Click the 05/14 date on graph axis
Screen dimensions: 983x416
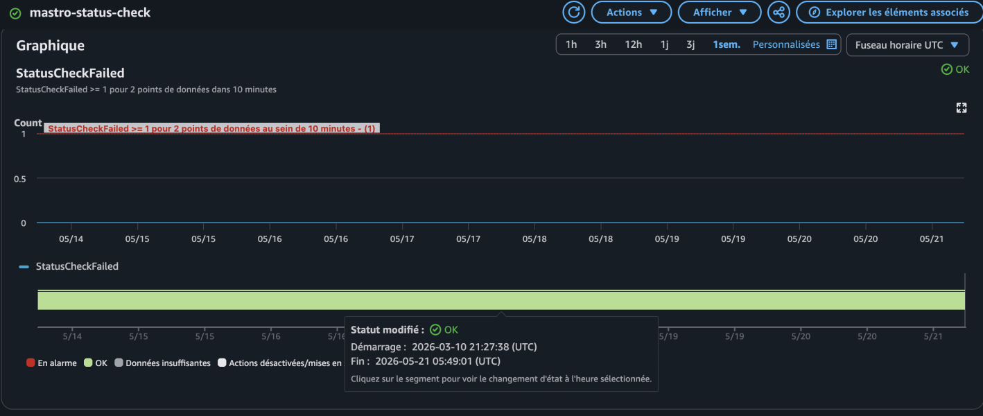[71, 239]
